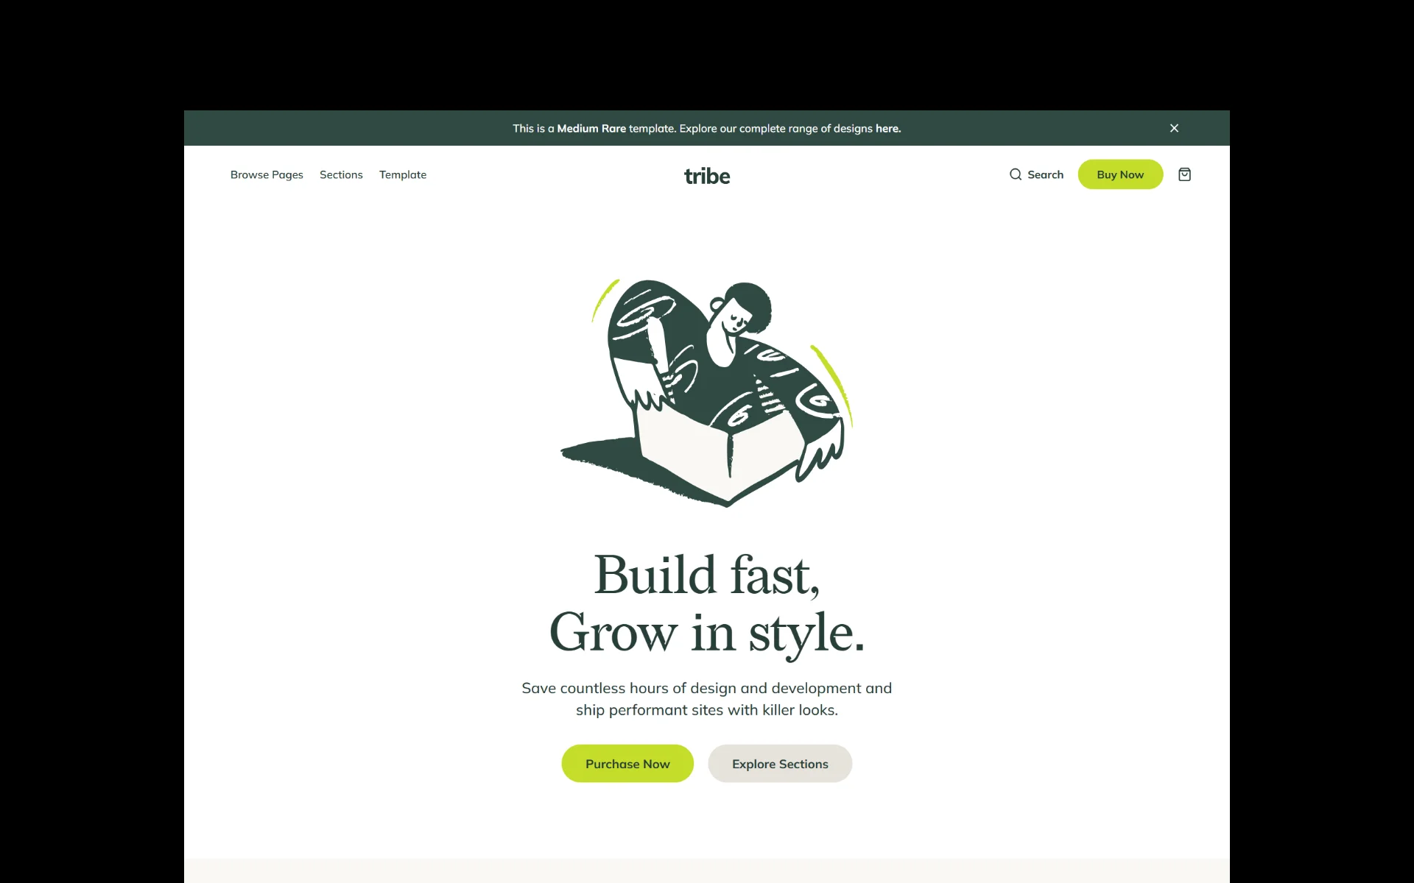Expand the Sections navigation menu
Image resolution: width=1414 pixels, height=883 pixels.
click(341, 174)
